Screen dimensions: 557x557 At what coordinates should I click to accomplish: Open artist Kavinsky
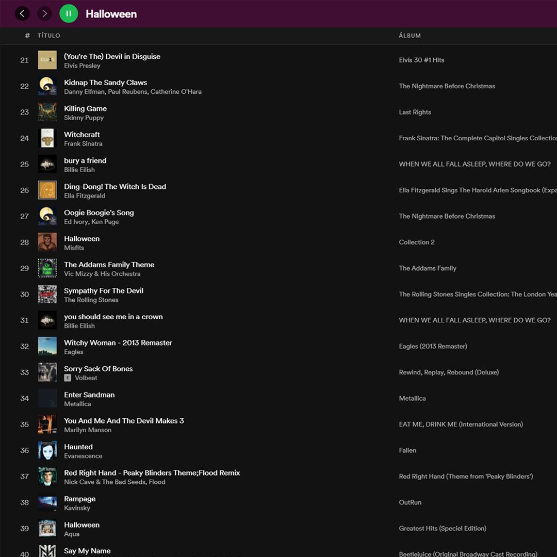coord(77,507)
